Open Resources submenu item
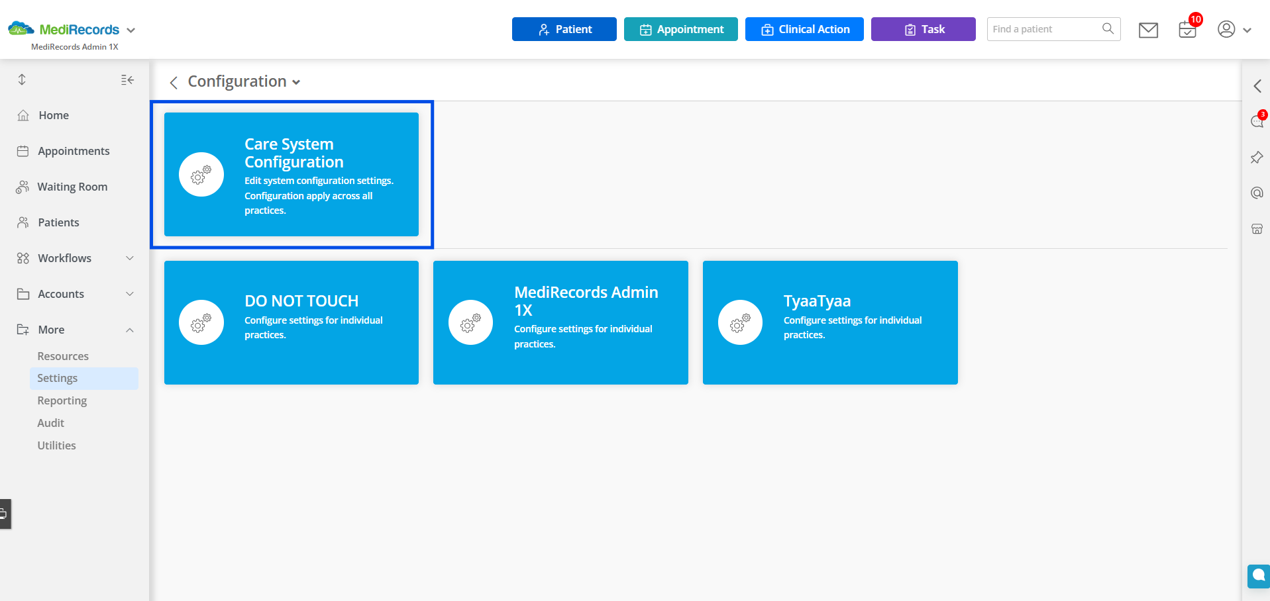 point(63,356)
